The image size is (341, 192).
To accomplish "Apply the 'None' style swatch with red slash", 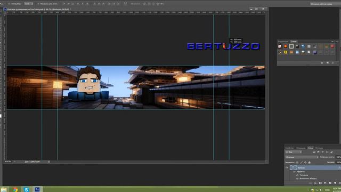I will click(280, 46).
